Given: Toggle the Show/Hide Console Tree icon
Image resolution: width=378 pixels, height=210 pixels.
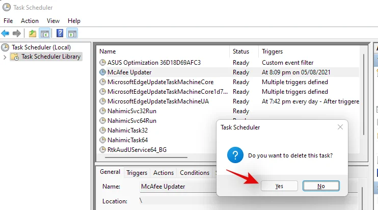Looking at the screenshot, I should [45, 33].
